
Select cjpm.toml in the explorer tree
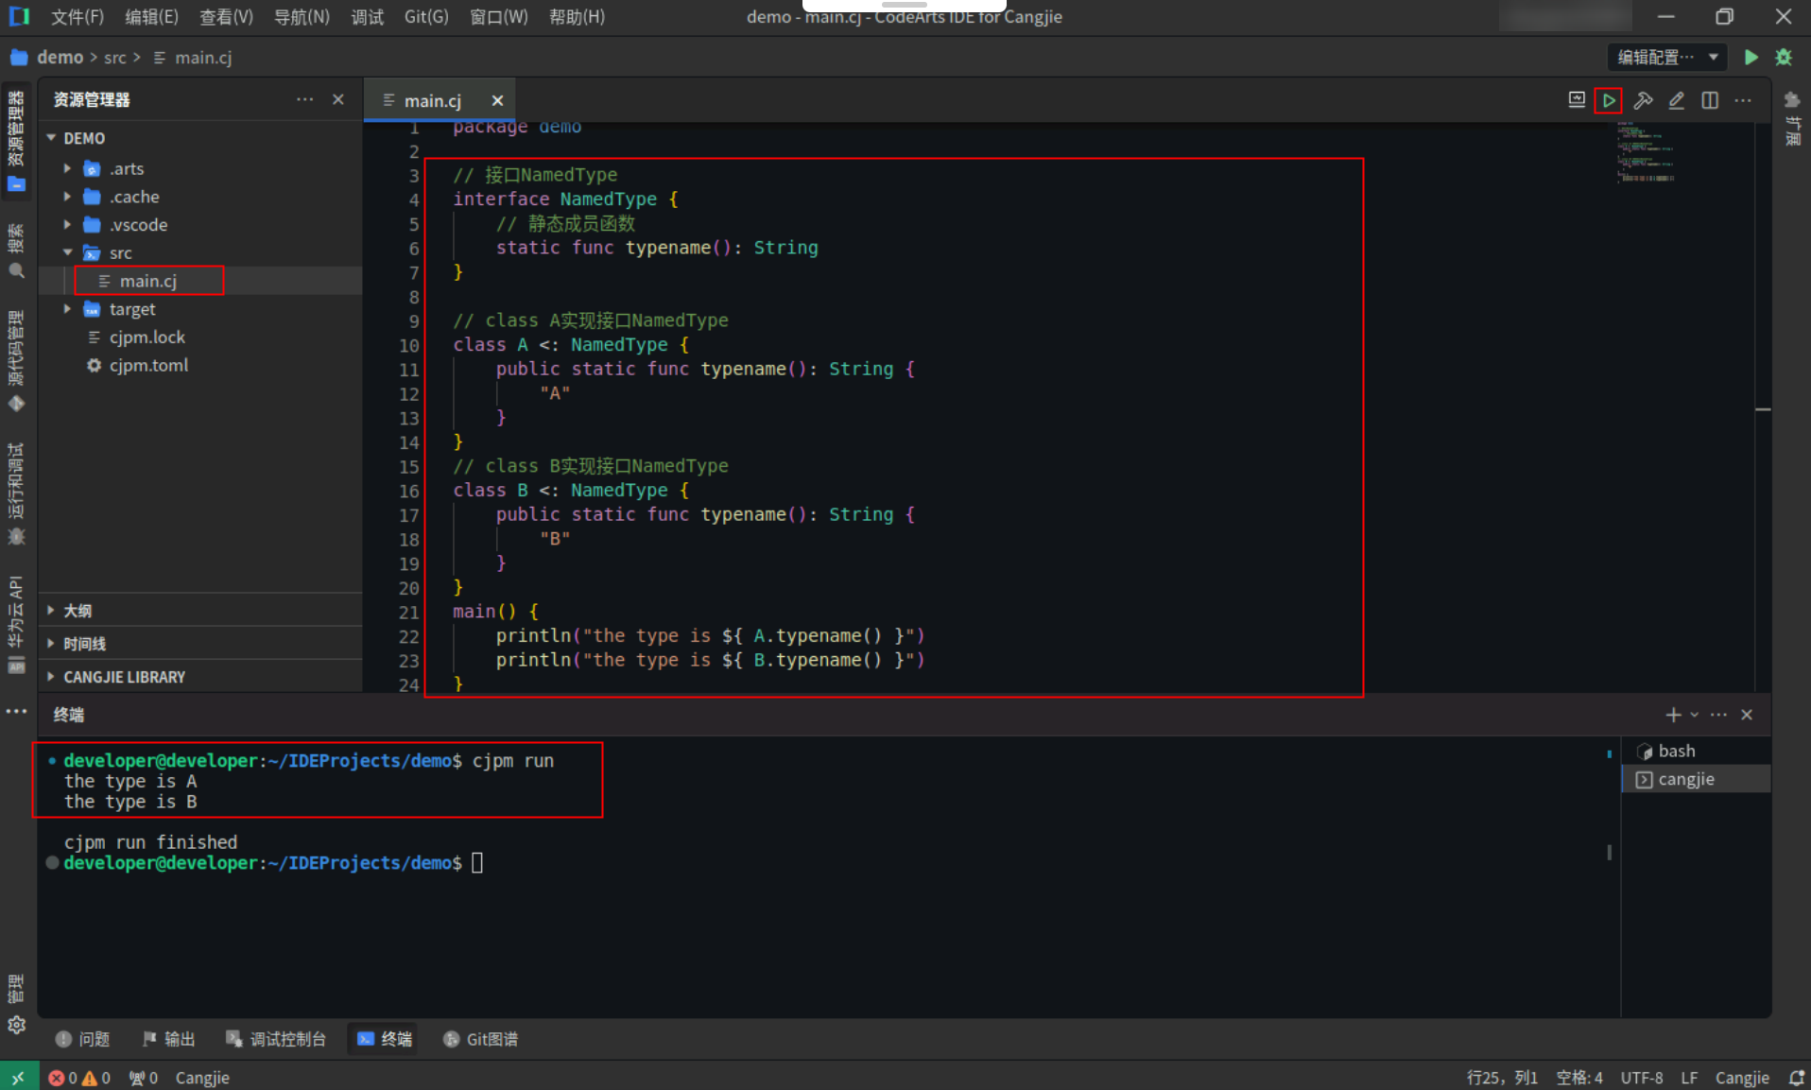point(200,365)
